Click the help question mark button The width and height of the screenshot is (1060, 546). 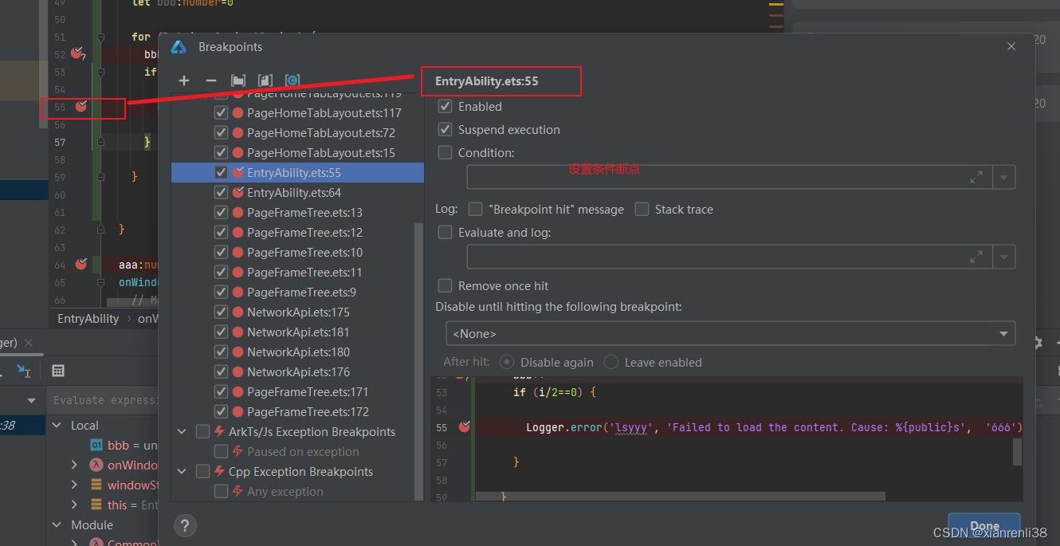click(185, 526)
